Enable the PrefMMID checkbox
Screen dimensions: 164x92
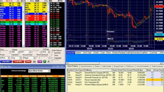[x=53, y=58]
